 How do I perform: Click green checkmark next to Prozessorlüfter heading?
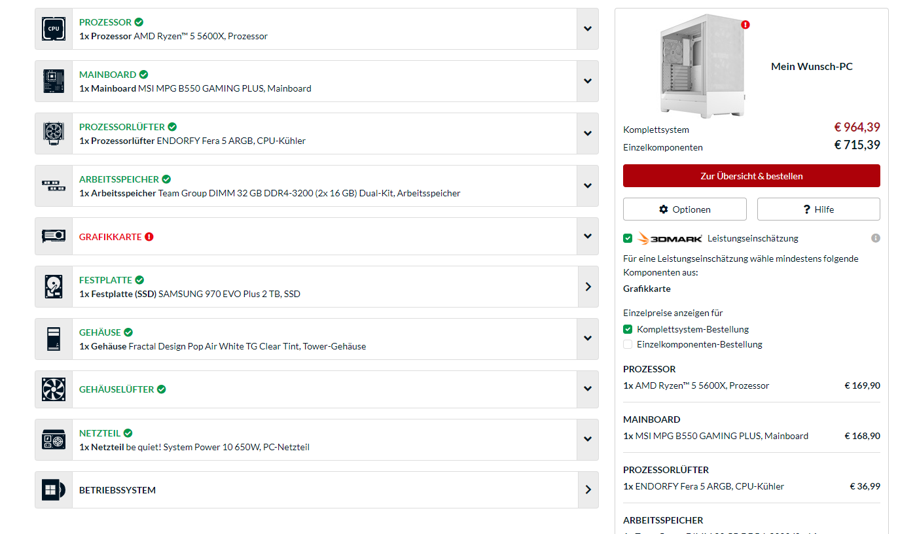(x=171, y=127)
